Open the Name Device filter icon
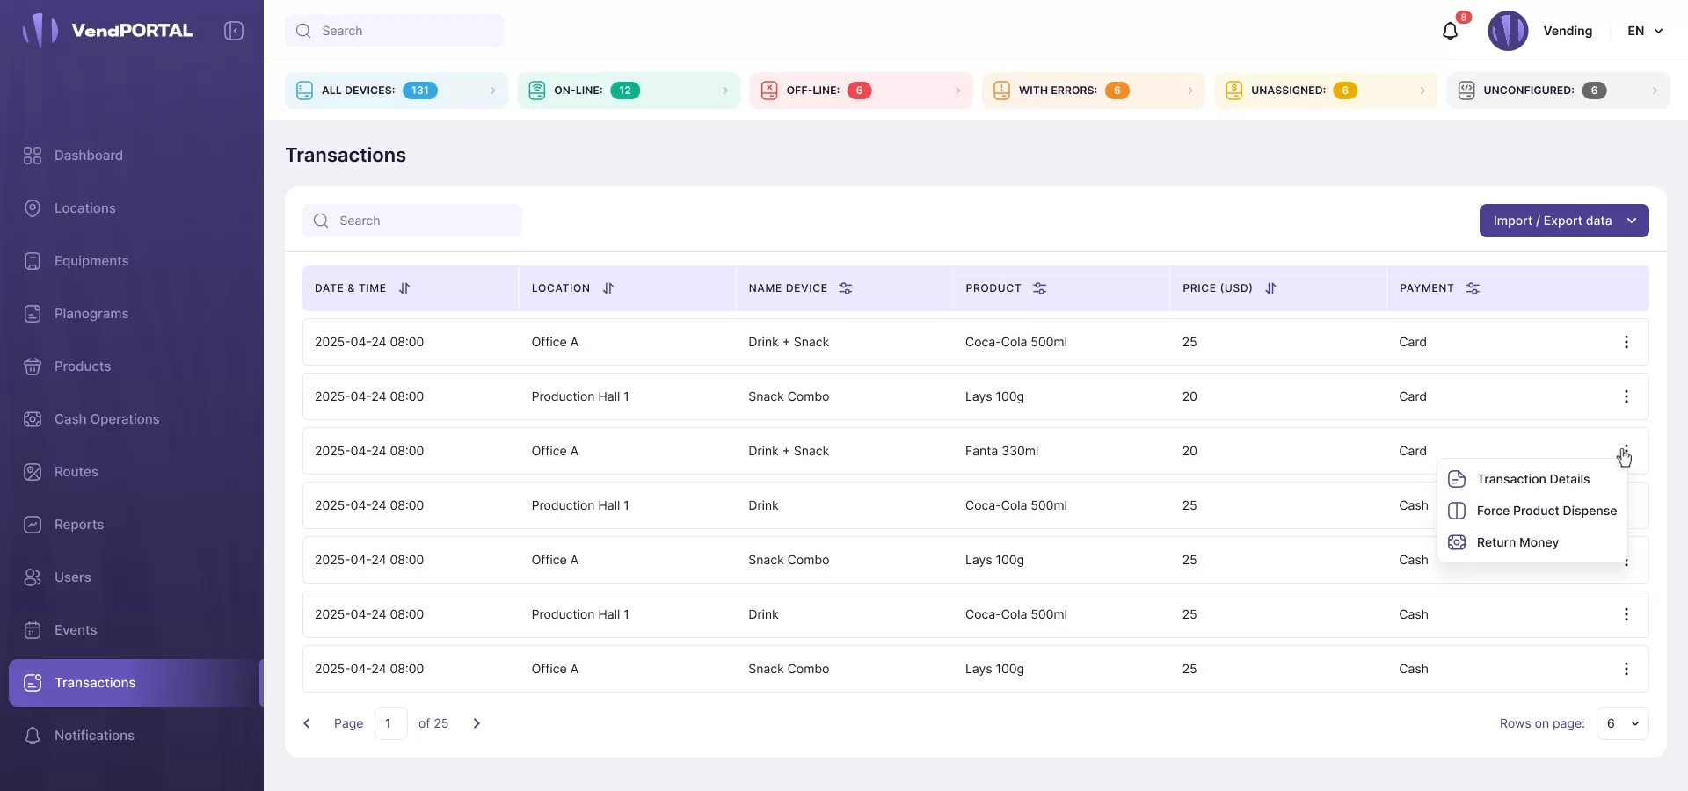This screenshot has height=791, width=1688. pyautogui.click(x=845, y=288)
